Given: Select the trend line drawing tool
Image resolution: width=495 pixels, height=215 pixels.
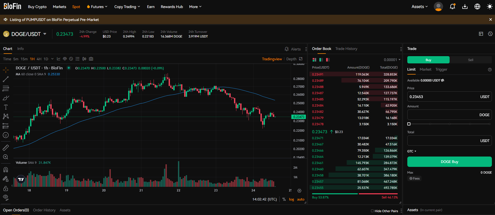Looking at the screenshot, I should [x=6, y=79].
